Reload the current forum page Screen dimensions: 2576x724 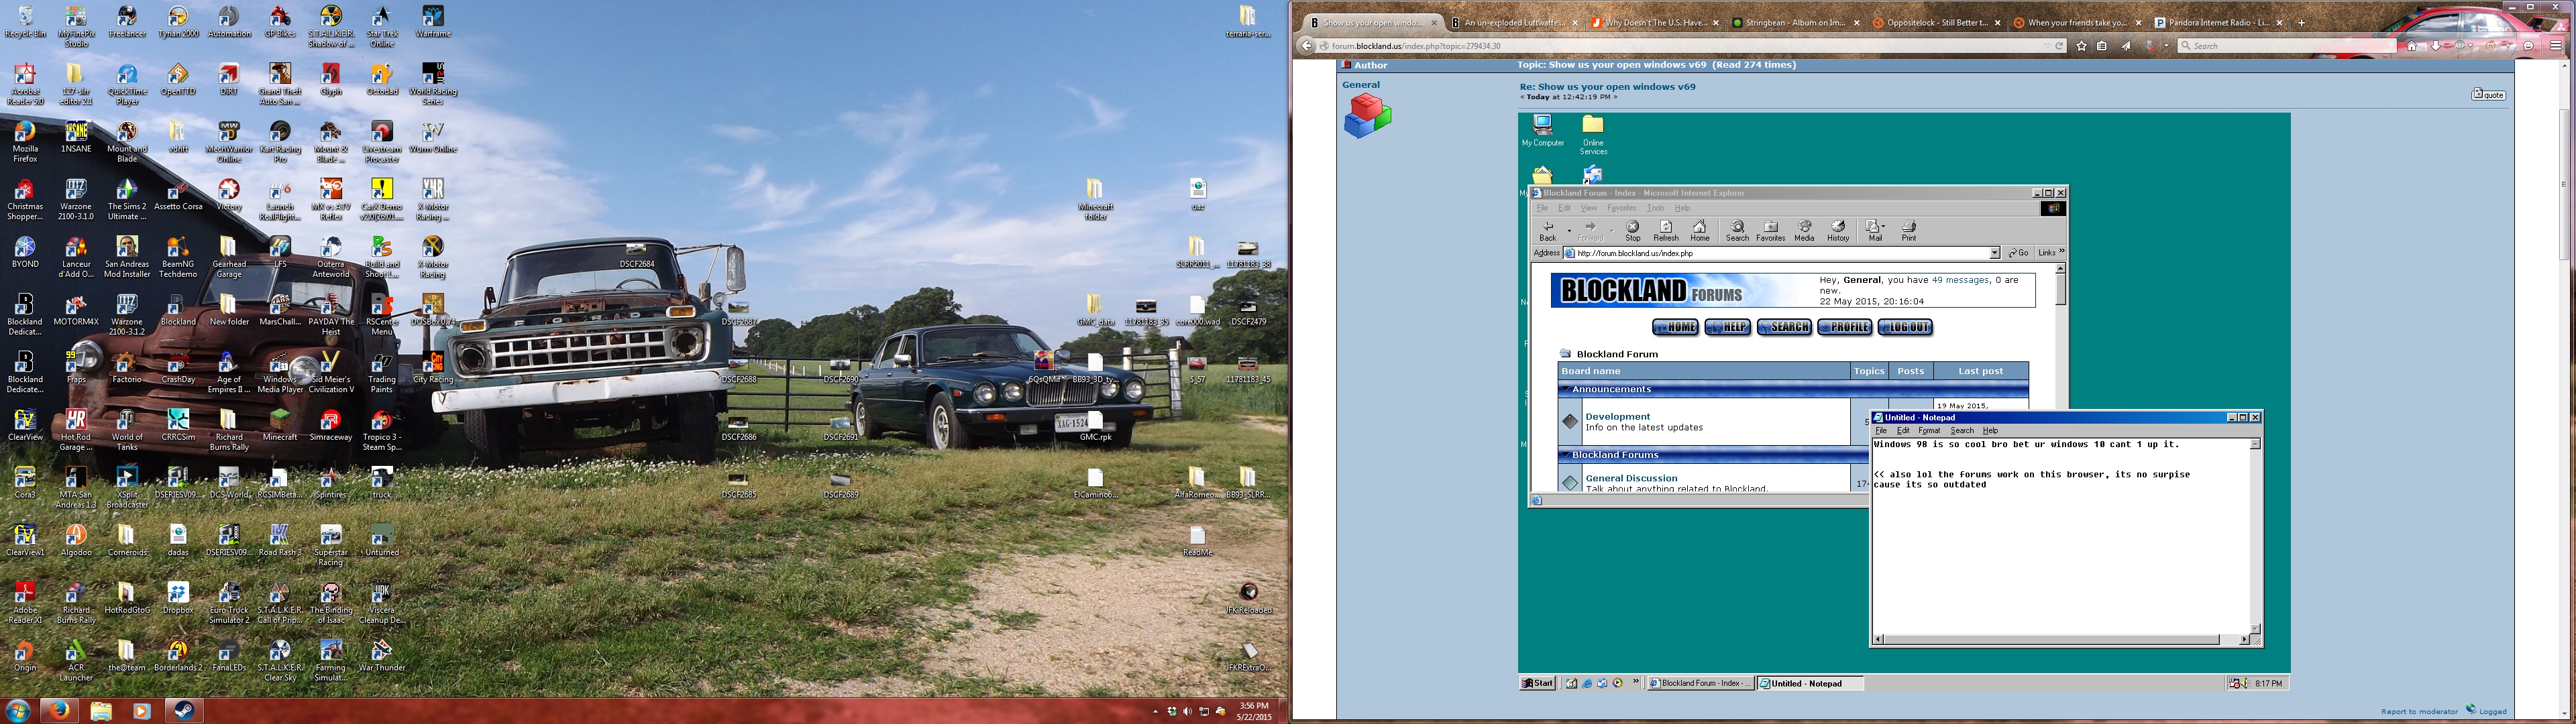tap(2059, 45)
